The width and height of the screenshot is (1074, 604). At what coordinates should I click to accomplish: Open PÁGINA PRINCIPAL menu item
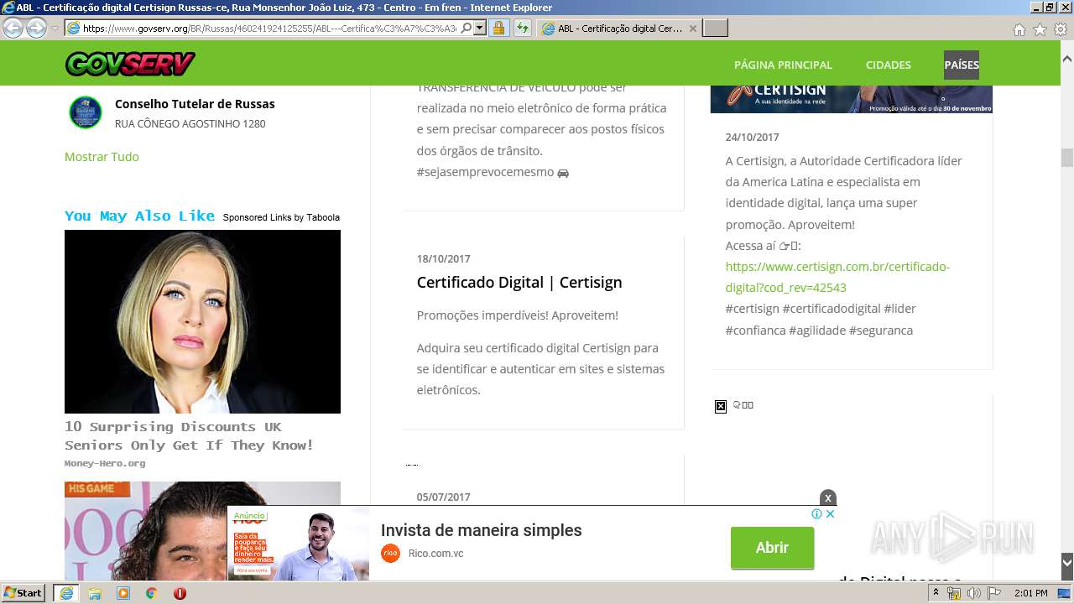[783, 65]
